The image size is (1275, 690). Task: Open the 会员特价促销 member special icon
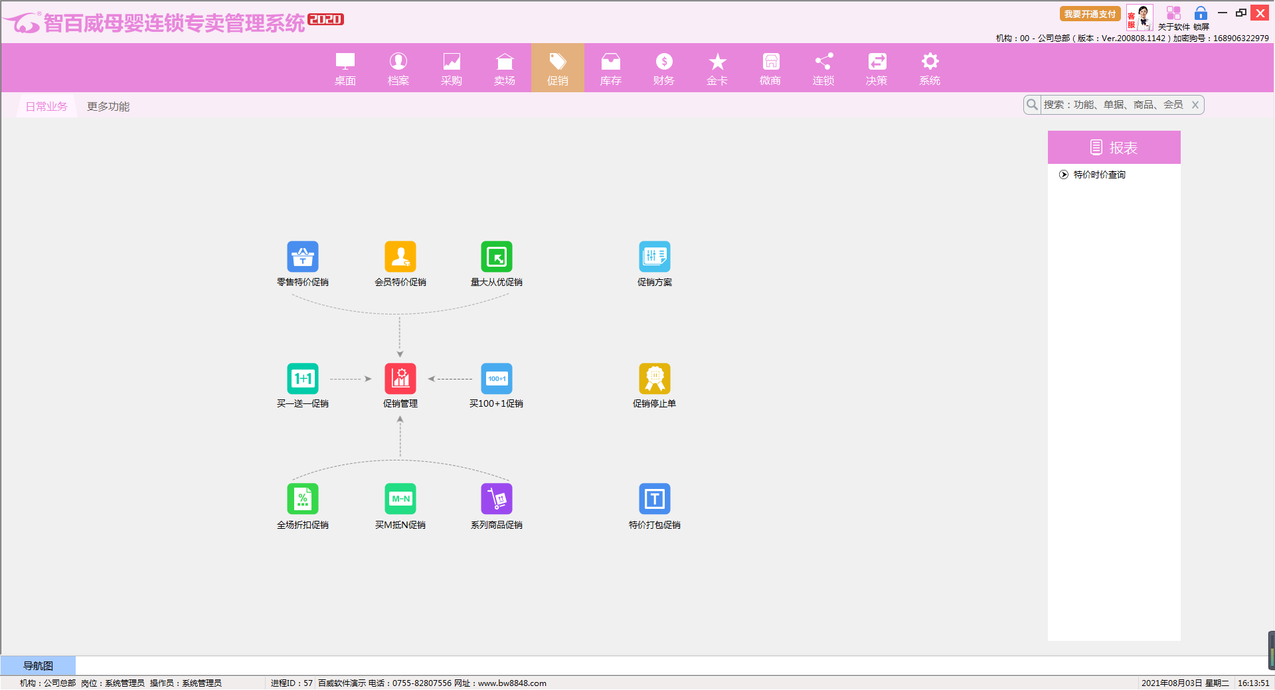point(400,257)
